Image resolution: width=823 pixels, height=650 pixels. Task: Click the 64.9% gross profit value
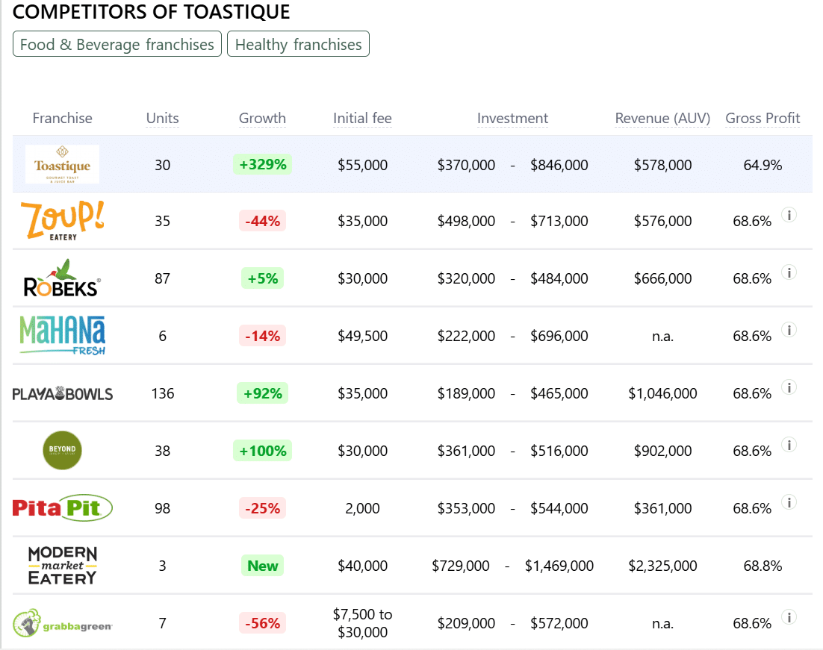point(763,165)
